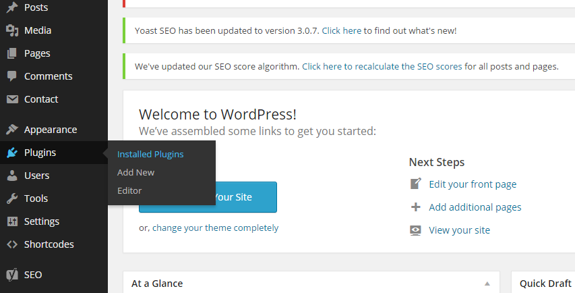The width and height of the screenshot is (575, 293).
Task: Click the Yoast SEO sidebar icon
Action: [11, 275]
